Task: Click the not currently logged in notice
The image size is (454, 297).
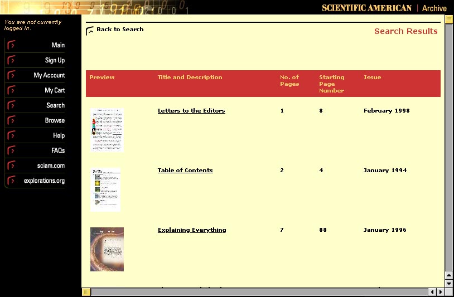Action: [x=33, y=25]
